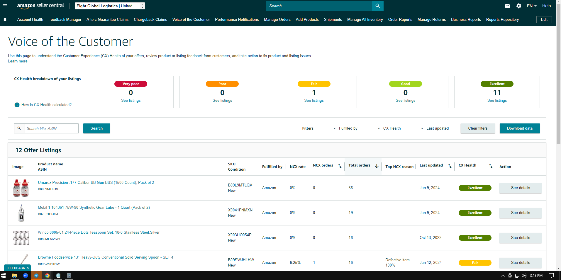Open the Windows notification center icon
The width and height of the screenshot is (561, 280).
coord(551,276)
